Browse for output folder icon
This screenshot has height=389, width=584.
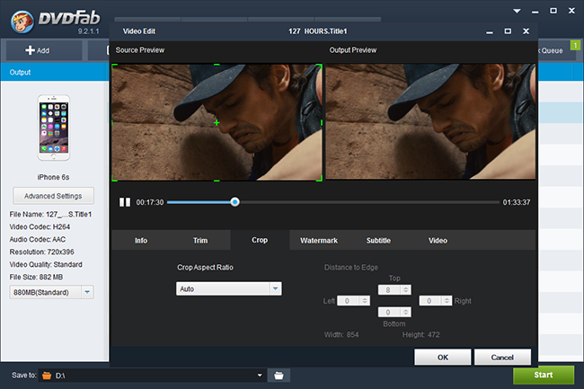279,376
